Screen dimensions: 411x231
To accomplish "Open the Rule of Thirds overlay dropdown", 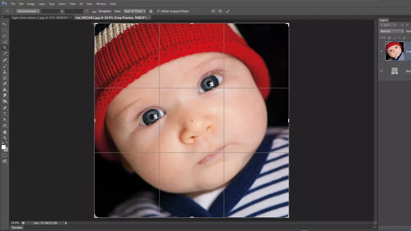I will pyautogui.click(x=135, y=11).
